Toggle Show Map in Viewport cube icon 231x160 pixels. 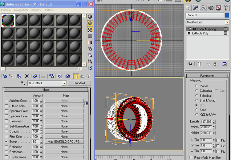point(68,76)
